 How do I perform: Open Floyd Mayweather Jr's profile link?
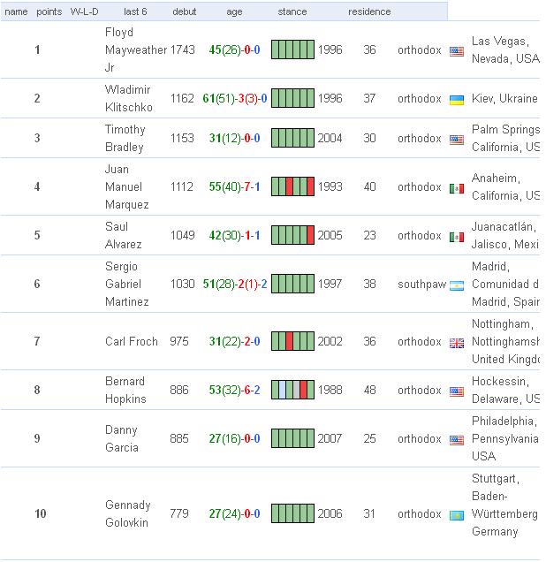134,50
